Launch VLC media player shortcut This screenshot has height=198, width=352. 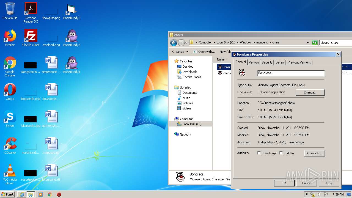10,174
